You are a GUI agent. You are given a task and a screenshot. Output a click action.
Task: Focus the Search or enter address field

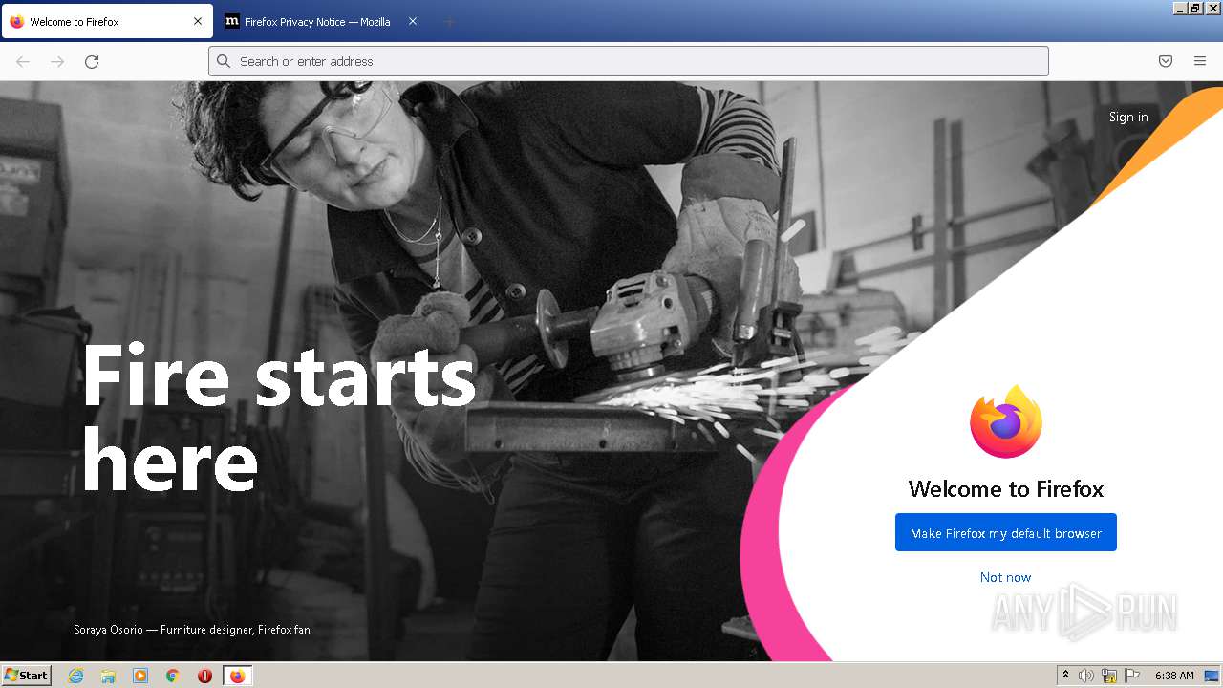629,61
